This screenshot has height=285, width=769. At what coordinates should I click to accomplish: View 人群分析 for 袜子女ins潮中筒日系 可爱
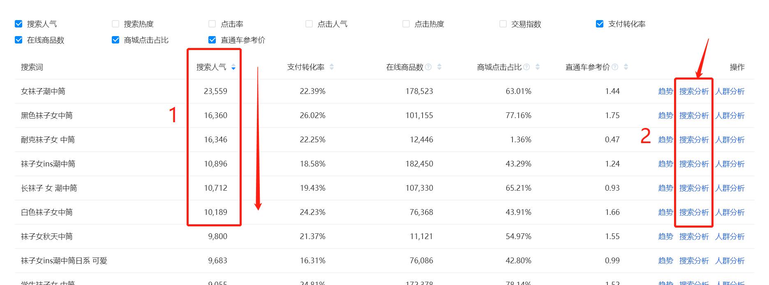(730, 260)
